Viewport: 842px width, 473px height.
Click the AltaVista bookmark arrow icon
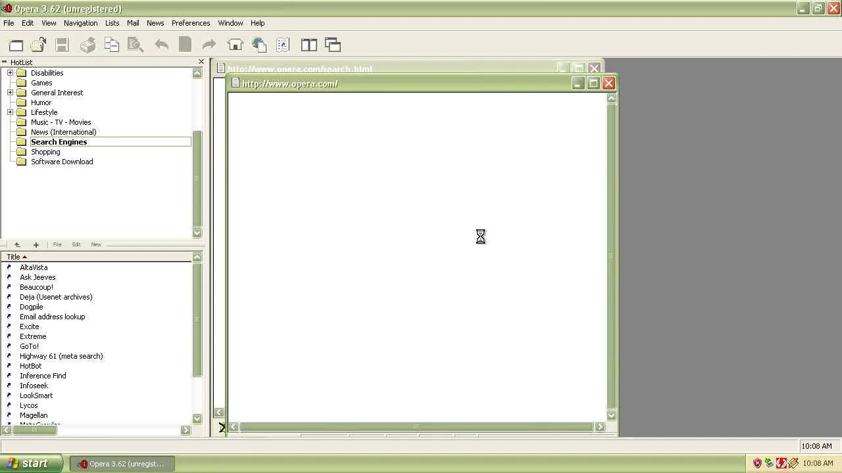click(x=9, y=267)
